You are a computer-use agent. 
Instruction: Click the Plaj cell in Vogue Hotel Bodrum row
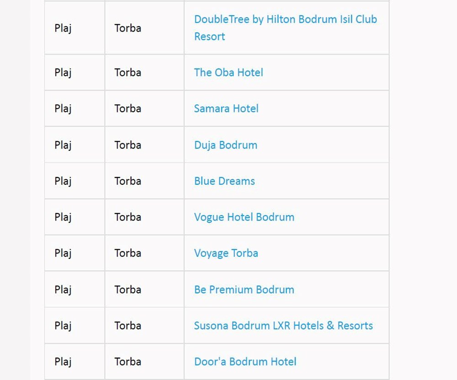[63, 217]
